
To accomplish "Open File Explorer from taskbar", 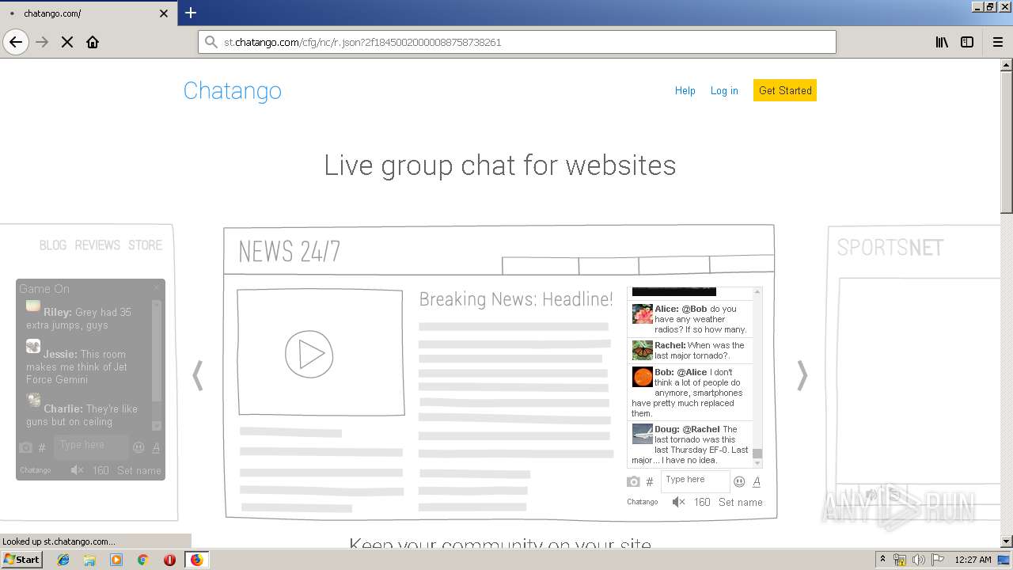I will pos(89,560).
